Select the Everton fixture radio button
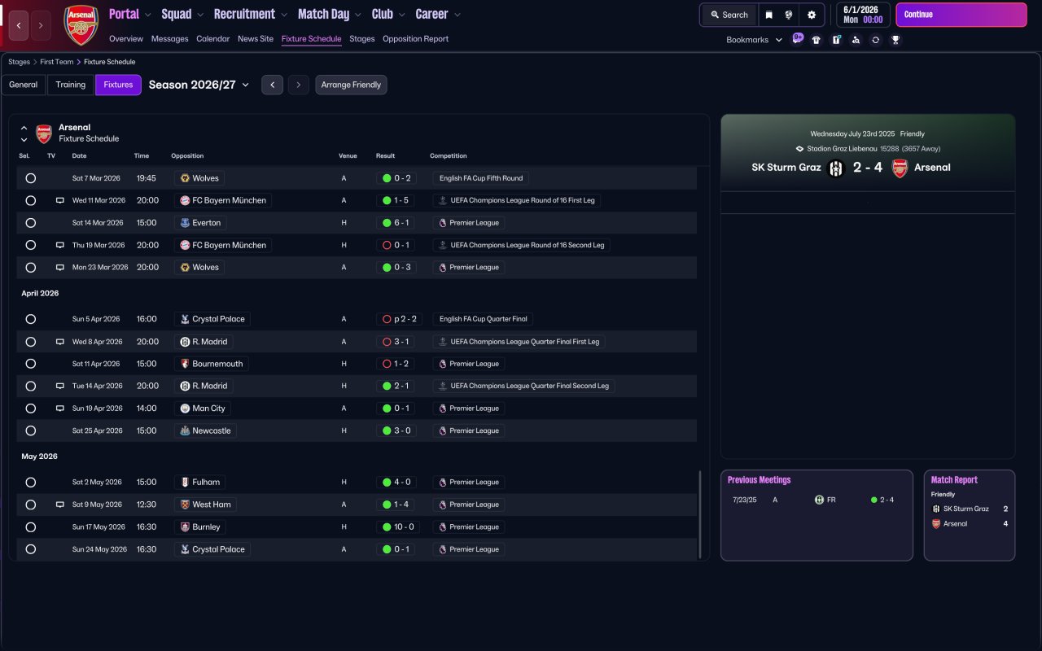Image resolution: width=1042 pixels, height=651 pixels. pyautogui.click(x=30, y=223)
